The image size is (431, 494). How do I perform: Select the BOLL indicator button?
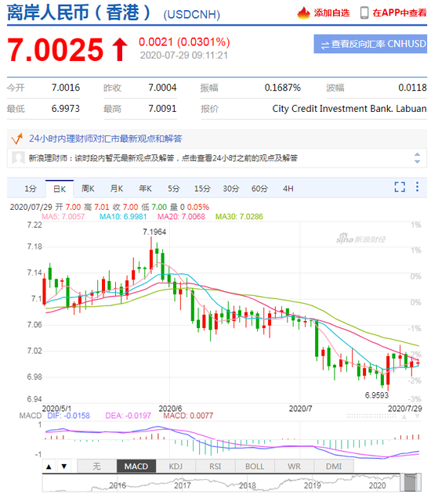pos(255,467)
